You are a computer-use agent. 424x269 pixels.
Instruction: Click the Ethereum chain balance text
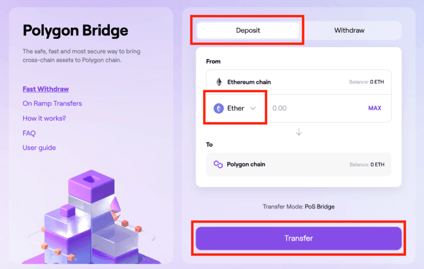click(367, 83)
